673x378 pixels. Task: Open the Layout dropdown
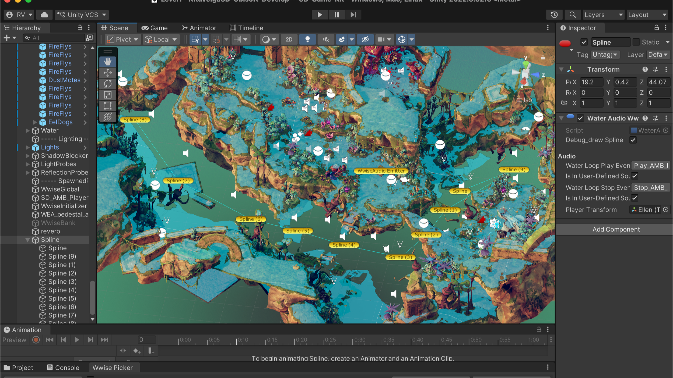(647, 15)
